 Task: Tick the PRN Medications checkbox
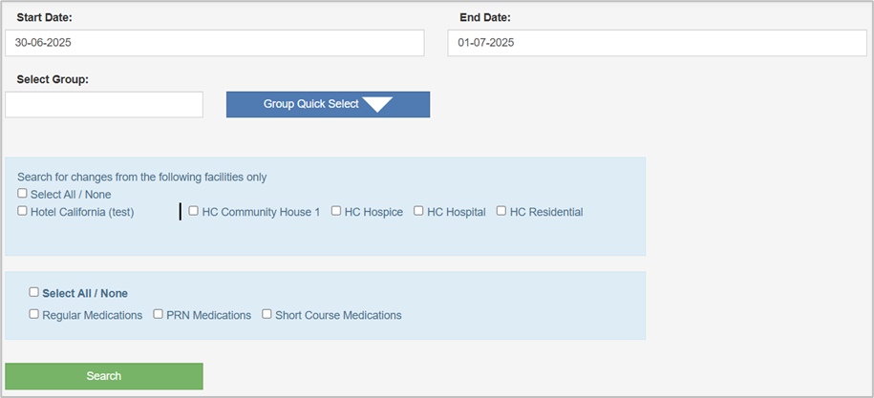click(159, 314)
